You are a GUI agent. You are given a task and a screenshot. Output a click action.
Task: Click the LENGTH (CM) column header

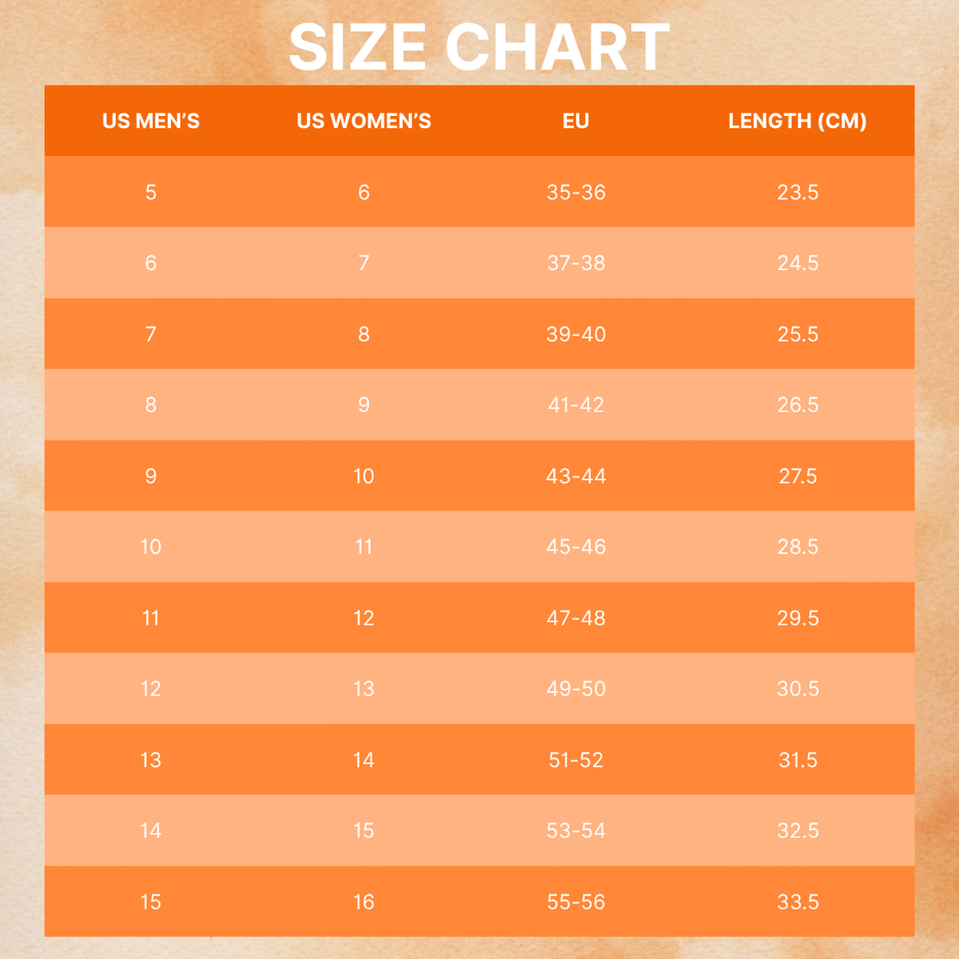click(x=798, y=121)
